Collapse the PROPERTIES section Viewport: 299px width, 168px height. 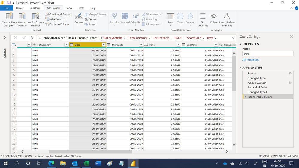(x=240, y=44)
